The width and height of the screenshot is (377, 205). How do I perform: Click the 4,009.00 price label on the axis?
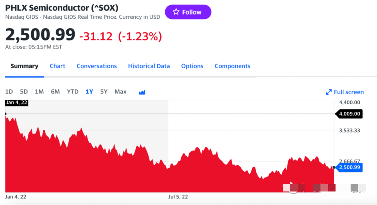(349, 114)
